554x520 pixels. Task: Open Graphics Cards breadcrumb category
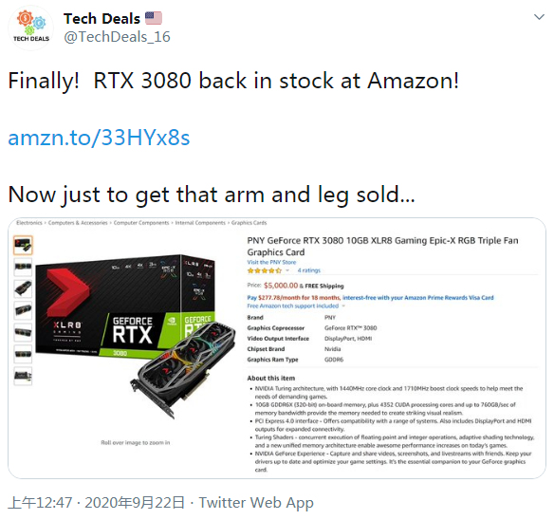(x=249, y=223)
